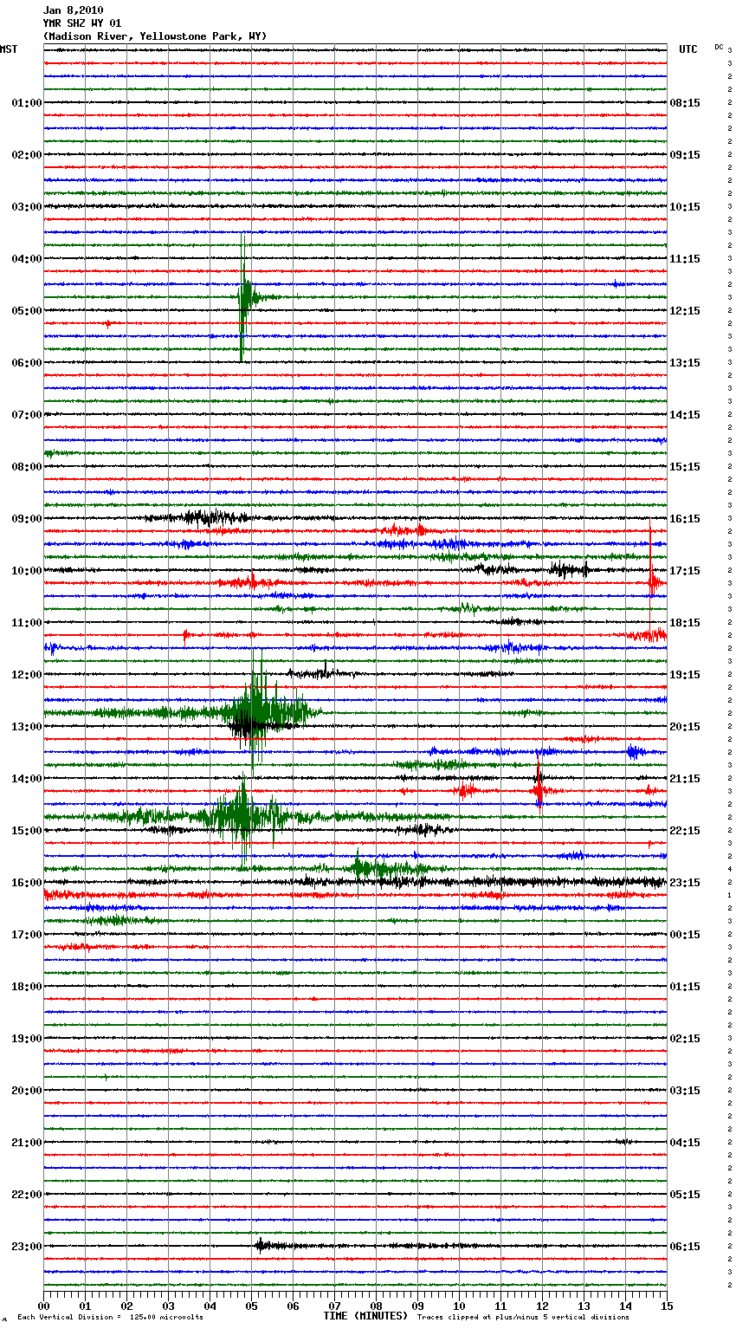
Task: Click the 23:15 UTC row label
Action: coord(685,883)
